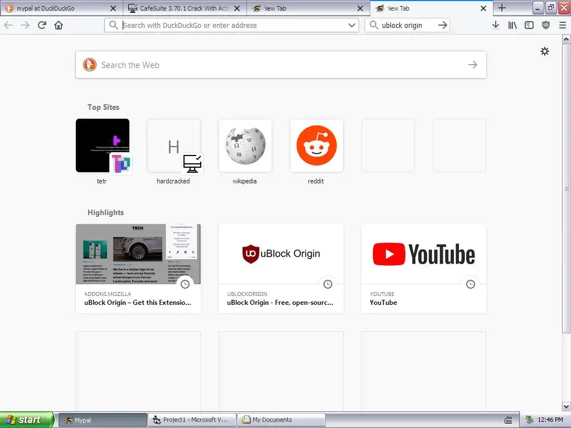Click the DuckDuckGo logo in page search
Viewport: 571px width, 428px height.
(90, 65)
